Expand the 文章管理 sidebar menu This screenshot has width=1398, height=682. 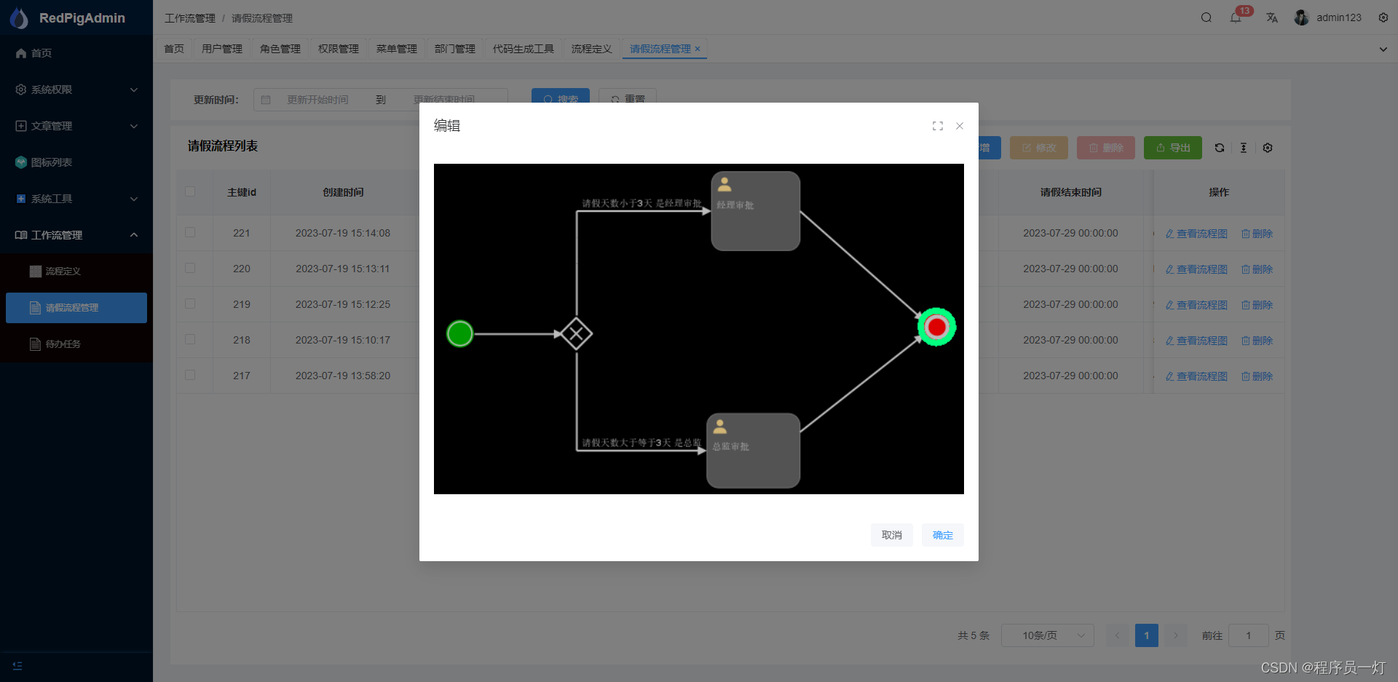[76, 126]
